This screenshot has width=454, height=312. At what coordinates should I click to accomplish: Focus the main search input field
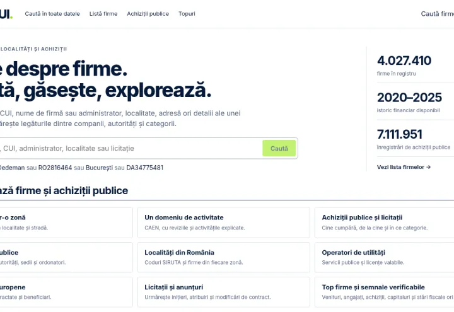coord(131,148)
